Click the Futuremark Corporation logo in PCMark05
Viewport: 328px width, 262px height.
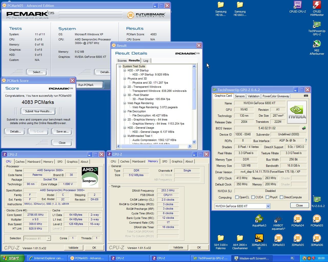click(x=146, y=15)
